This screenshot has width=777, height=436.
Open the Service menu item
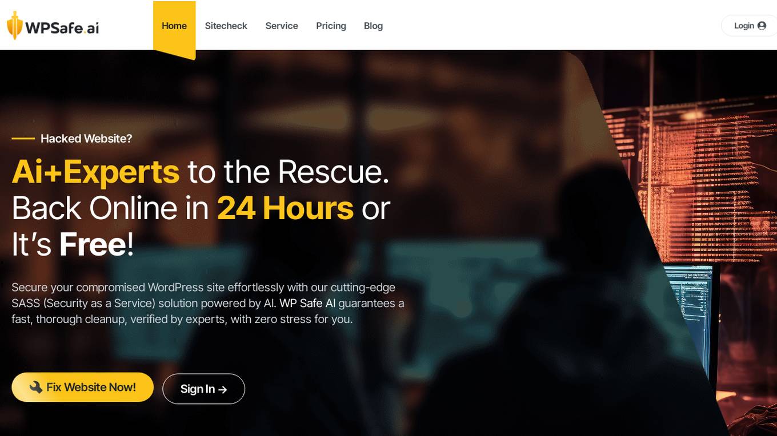coord(282,26)
